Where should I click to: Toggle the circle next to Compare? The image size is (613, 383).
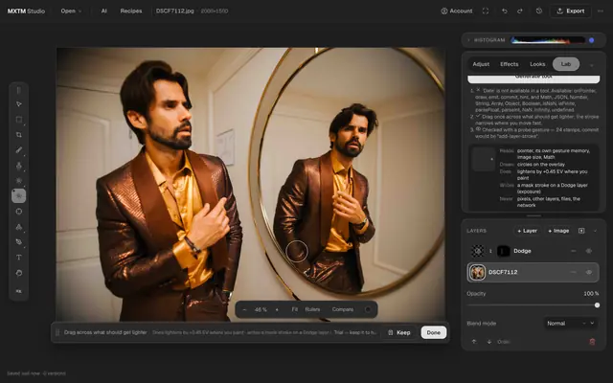pos(368,309)
